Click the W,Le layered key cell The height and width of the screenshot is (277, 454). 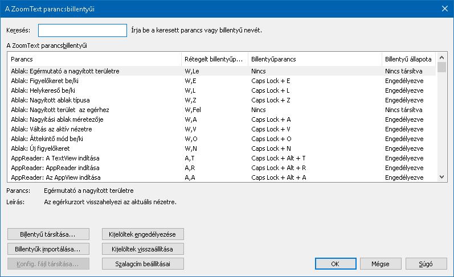pos(192,71)
